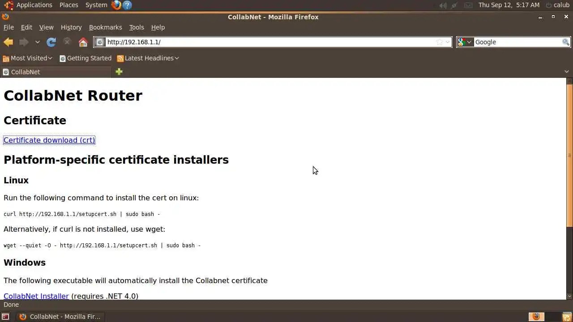This screenshot has height=322, width=573.
Task: Open the list all tabs dropdown
Action: coord(566,72)
